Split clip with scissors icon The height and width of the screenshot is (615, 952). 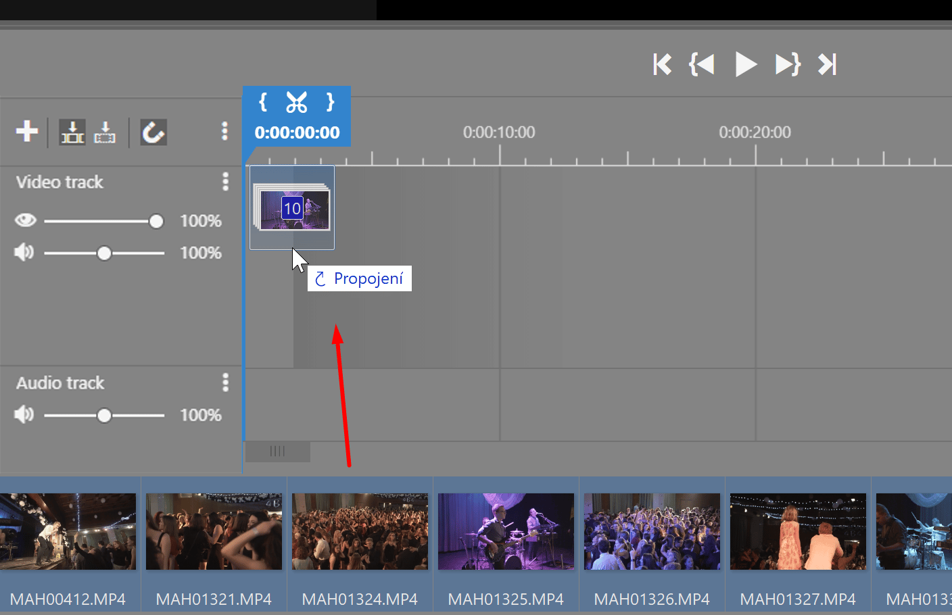coord(296,102)
